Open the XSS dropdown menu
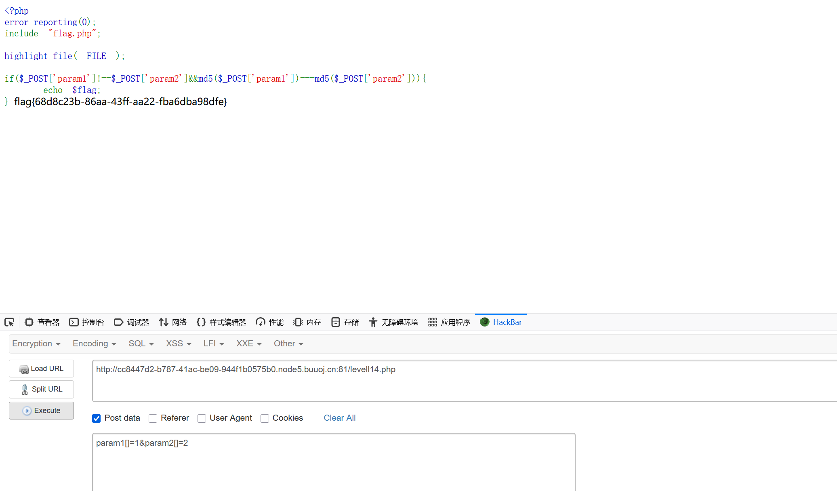 (179, 343)
